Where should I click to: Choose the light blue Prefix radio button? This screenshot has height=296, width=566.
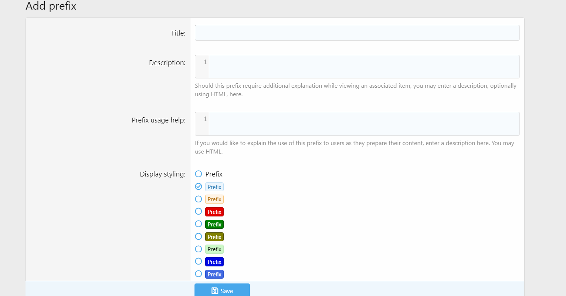click(x=199, y=186)
